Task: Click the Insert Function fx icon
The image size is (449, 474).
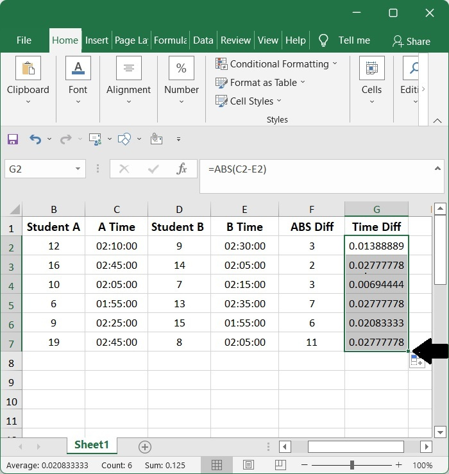Action: (182, 169)
